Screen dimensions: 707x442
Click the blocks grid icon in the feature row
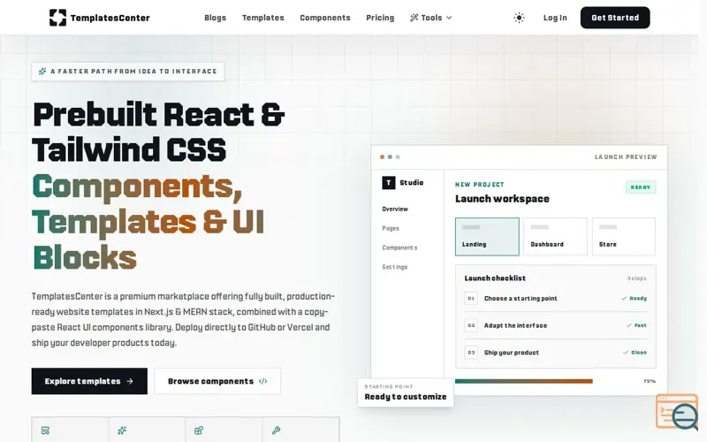coord(198,431)
